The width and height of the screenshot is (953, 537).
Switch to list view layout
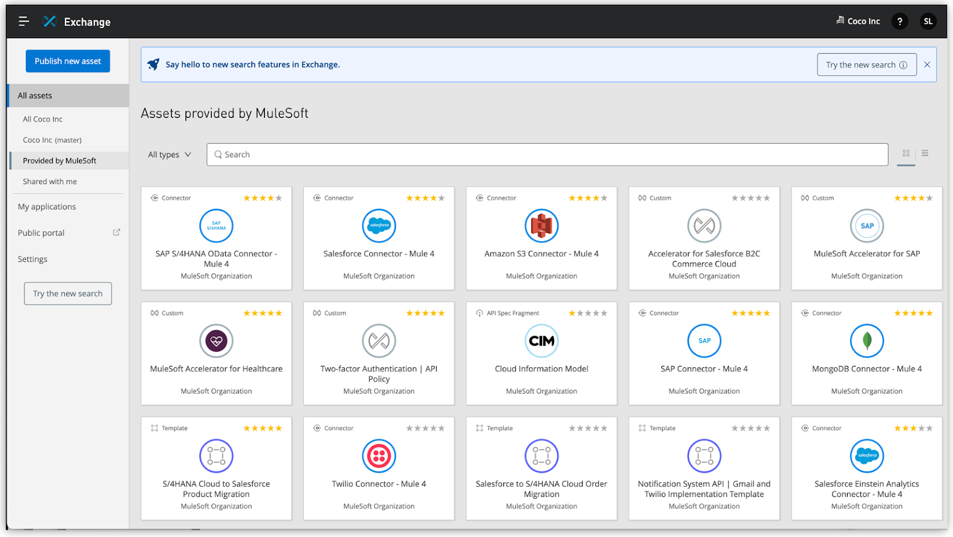tap(925, 153)
